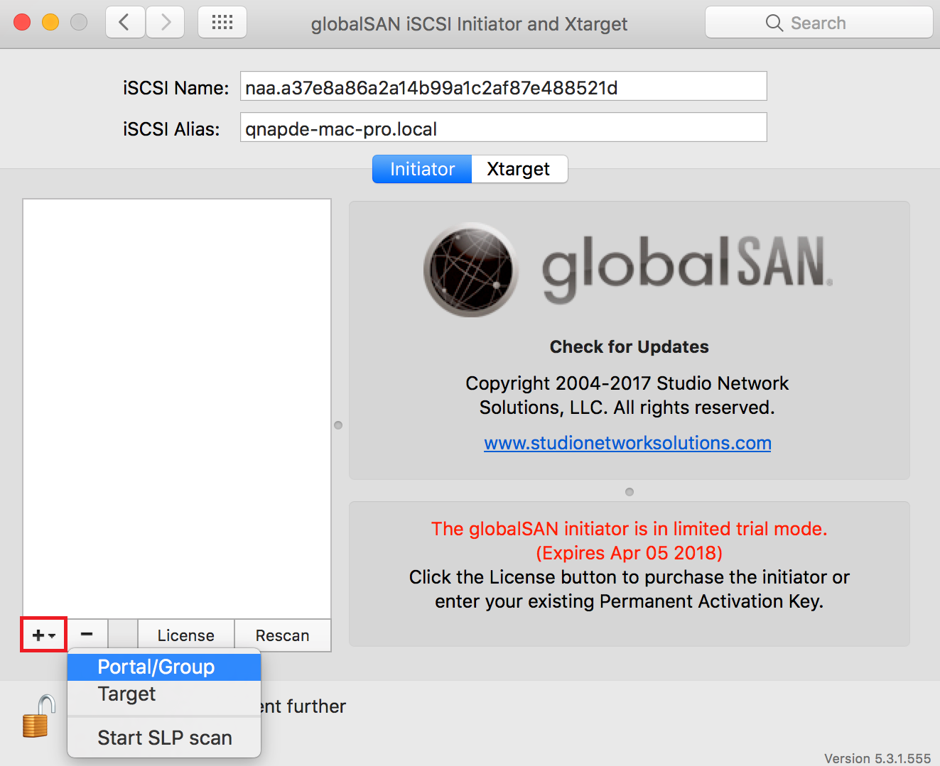The height and width of the screenshot is (766, 940).
Task: Click the padlock icon to lock settings
Action: tap(40, 716)
